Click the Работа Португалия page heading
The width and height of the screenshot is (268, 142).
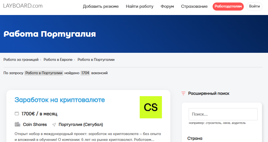point(50,34)
